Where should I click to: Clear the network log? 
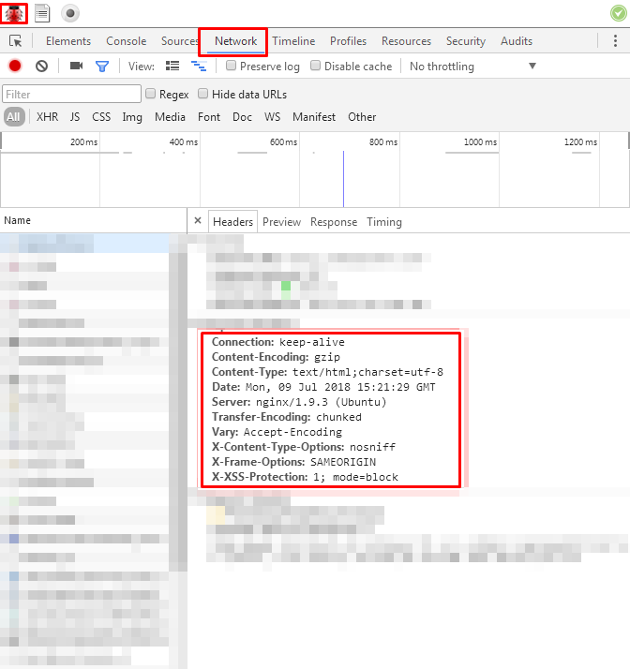(41, 67)
